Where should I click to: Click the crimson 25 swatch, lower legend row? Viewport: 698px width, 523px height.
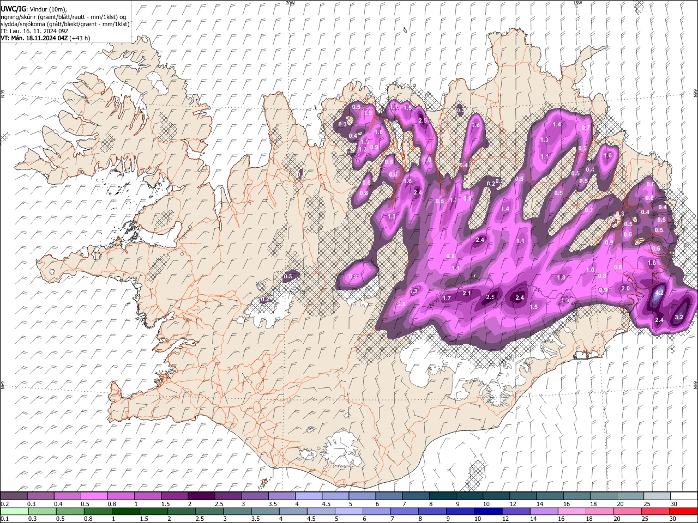[655, 511]
